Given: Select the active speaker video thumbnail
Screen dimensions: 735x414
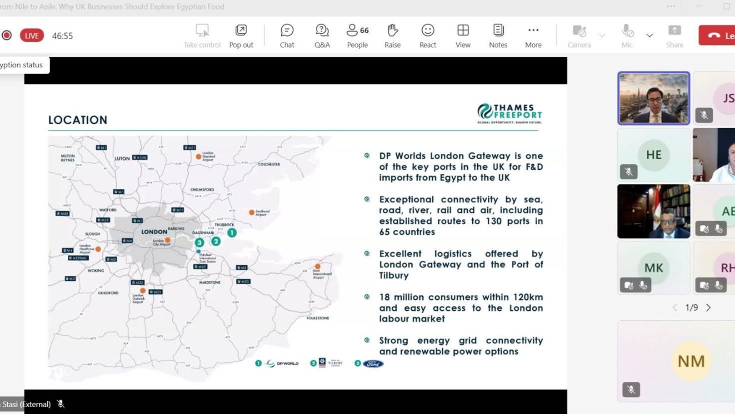Looking at the screenshot, I should tap(653, 98).
